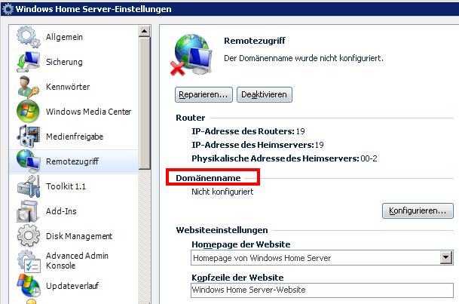
Task: View the Updateverlauf page
Action: click(x=74, y=286)
